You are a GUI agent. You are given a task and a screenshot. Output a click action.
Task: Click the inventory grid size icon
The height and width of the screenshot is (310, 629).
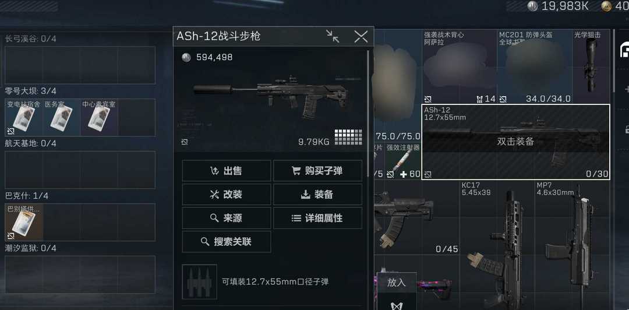(348, 137)
